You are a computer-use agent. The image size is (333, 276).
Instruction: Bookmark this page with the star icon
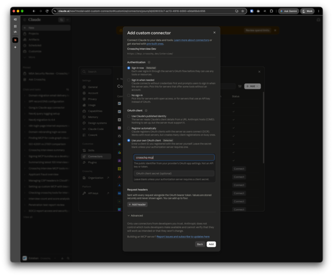point(243,11)
